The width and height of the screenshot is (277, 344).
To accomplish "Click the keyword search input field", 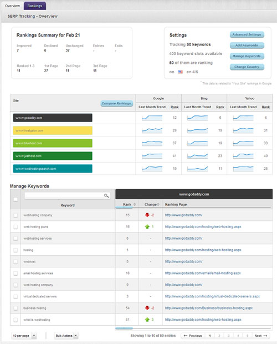I will 67,195.
